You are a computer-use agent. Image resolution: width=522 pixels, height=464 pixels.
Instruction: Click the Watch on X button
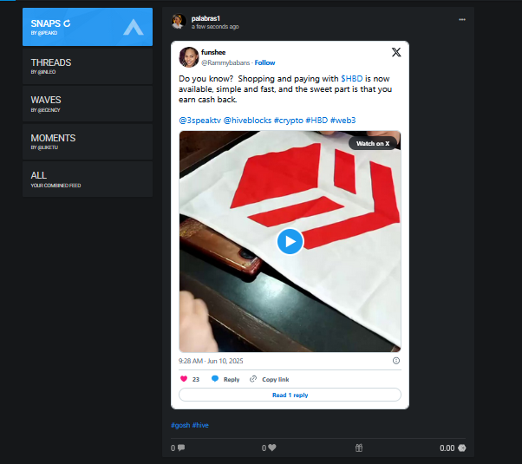coord(373,144)
